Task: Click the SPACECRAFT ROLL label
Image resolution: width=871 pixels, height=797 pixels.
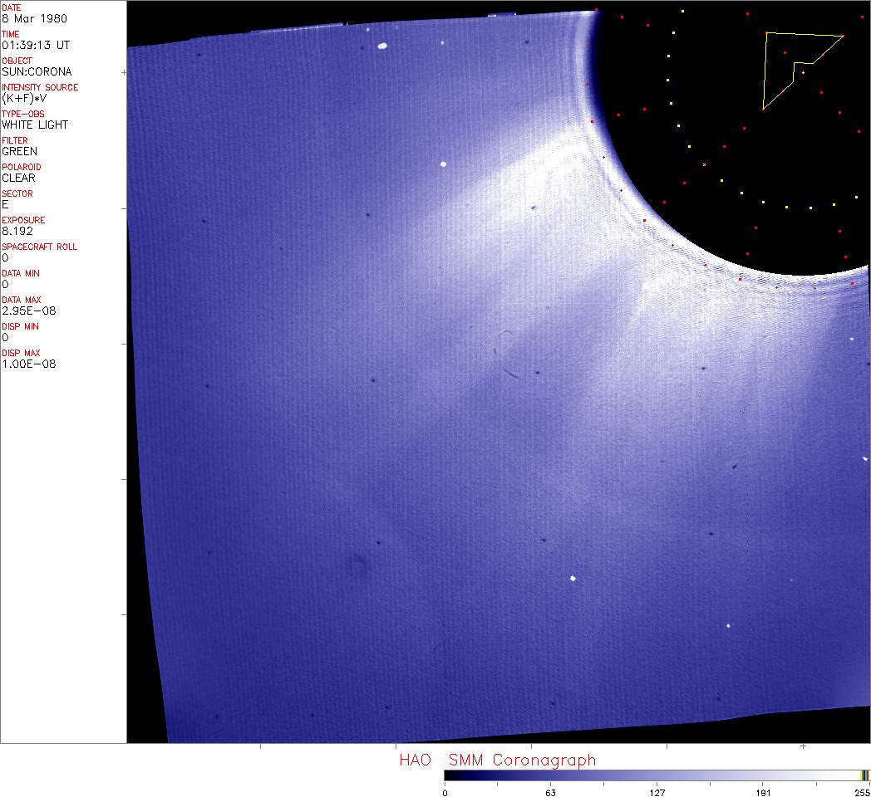Action: (x=39, y=247)
